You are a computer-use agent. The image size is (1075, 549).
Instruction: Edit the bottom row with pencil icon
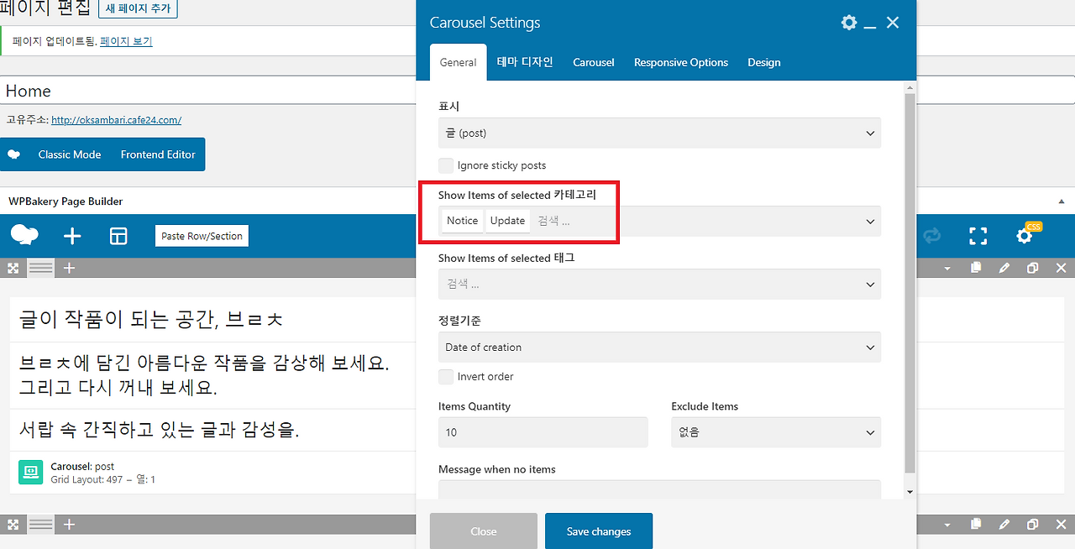click(1004, 525)
